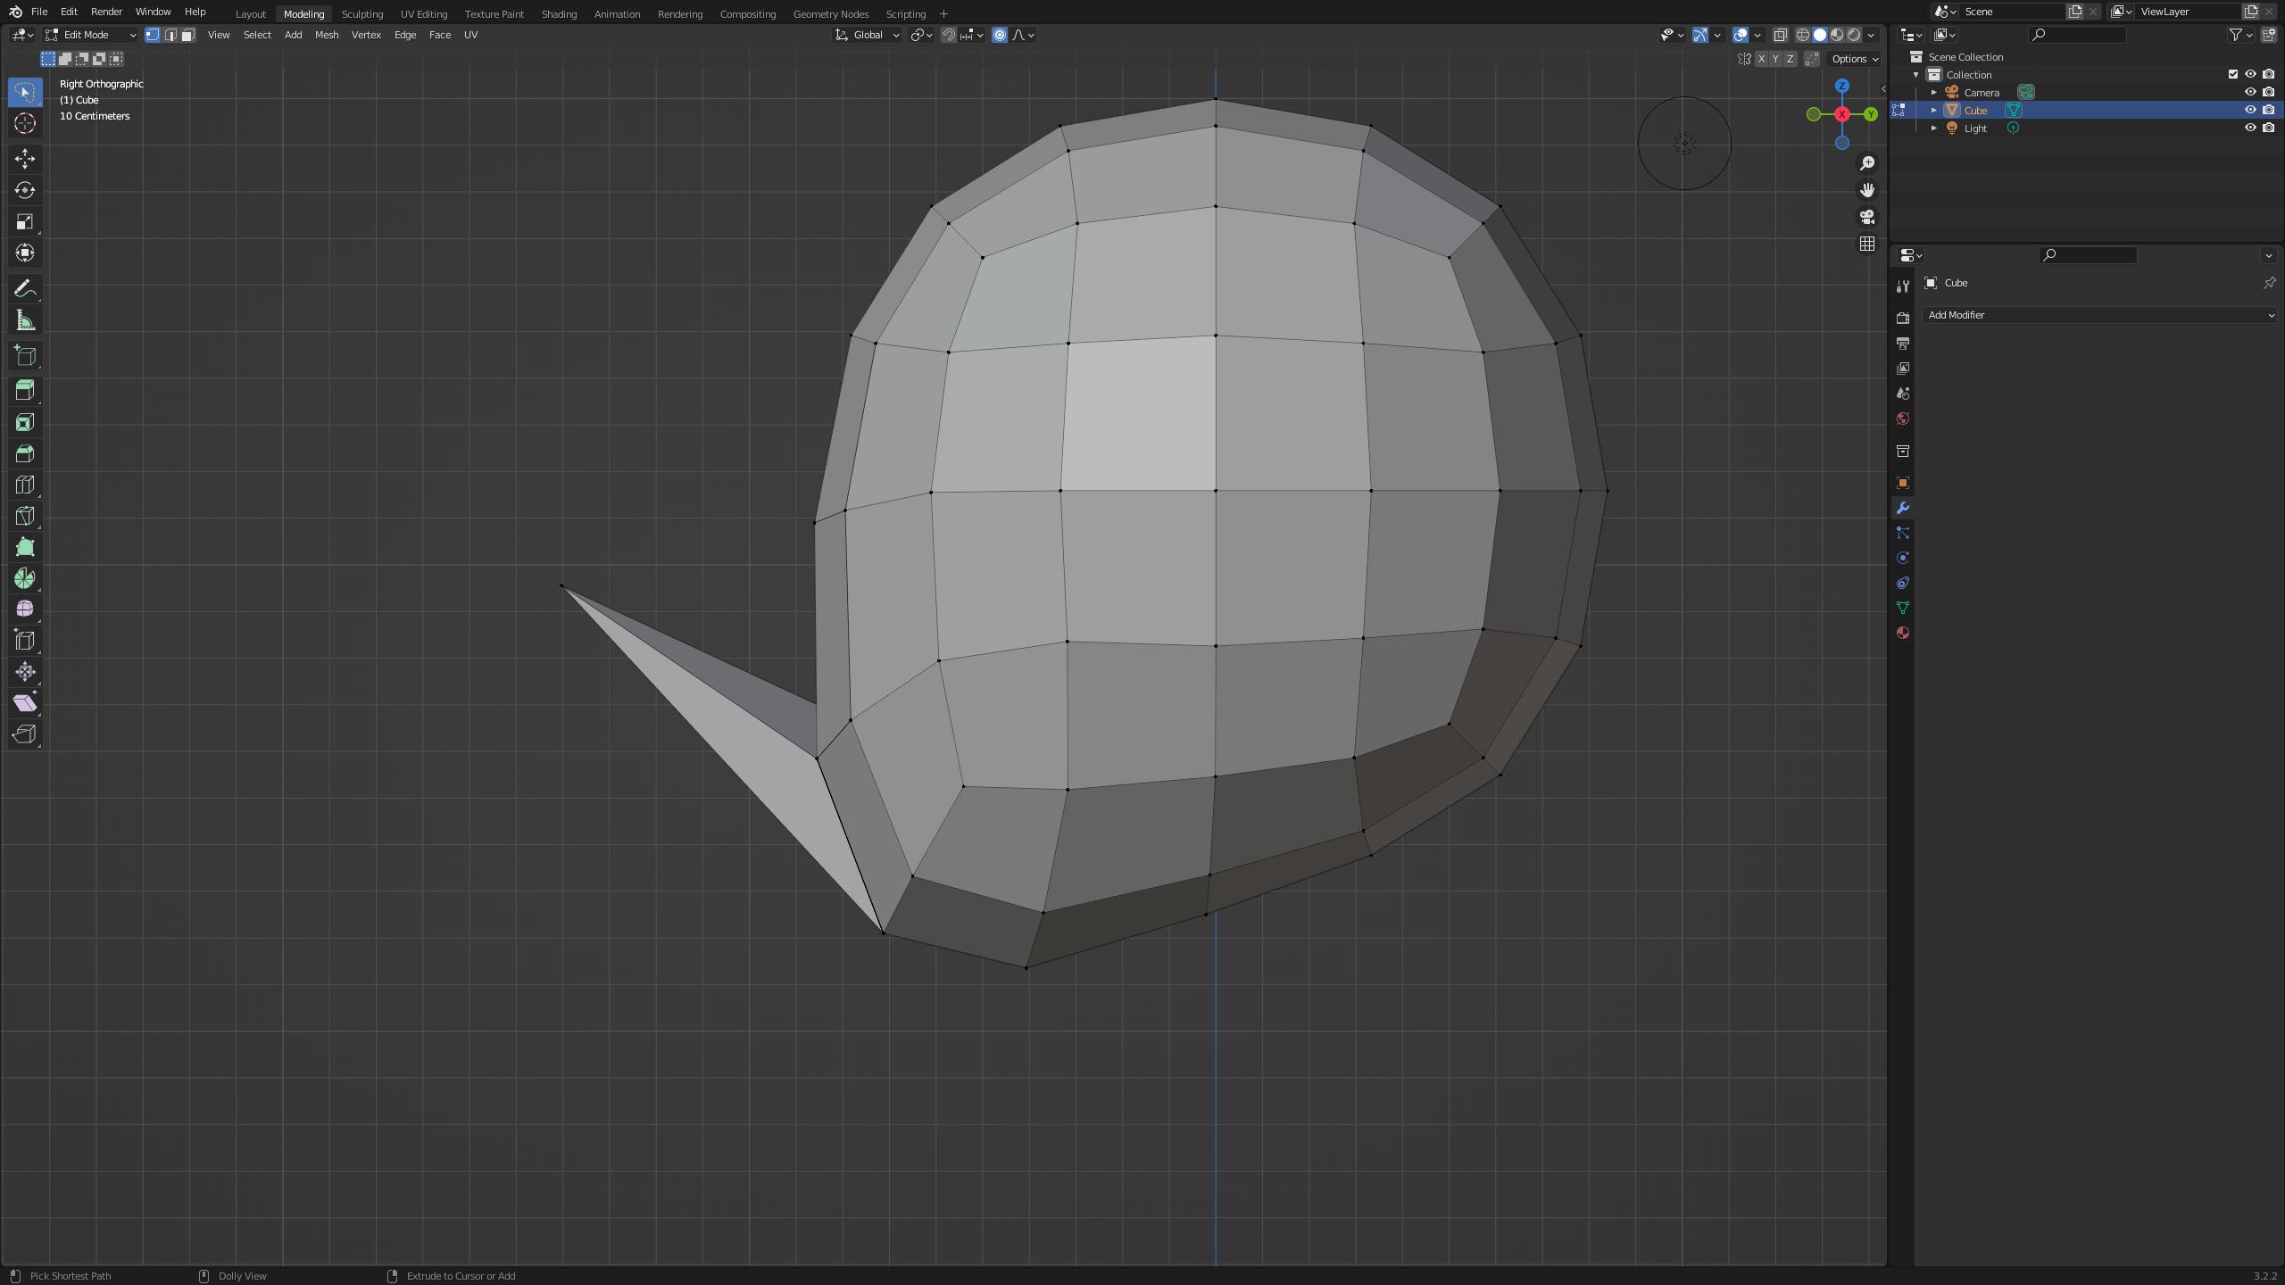Add a new workspace with the plus button

943,13
